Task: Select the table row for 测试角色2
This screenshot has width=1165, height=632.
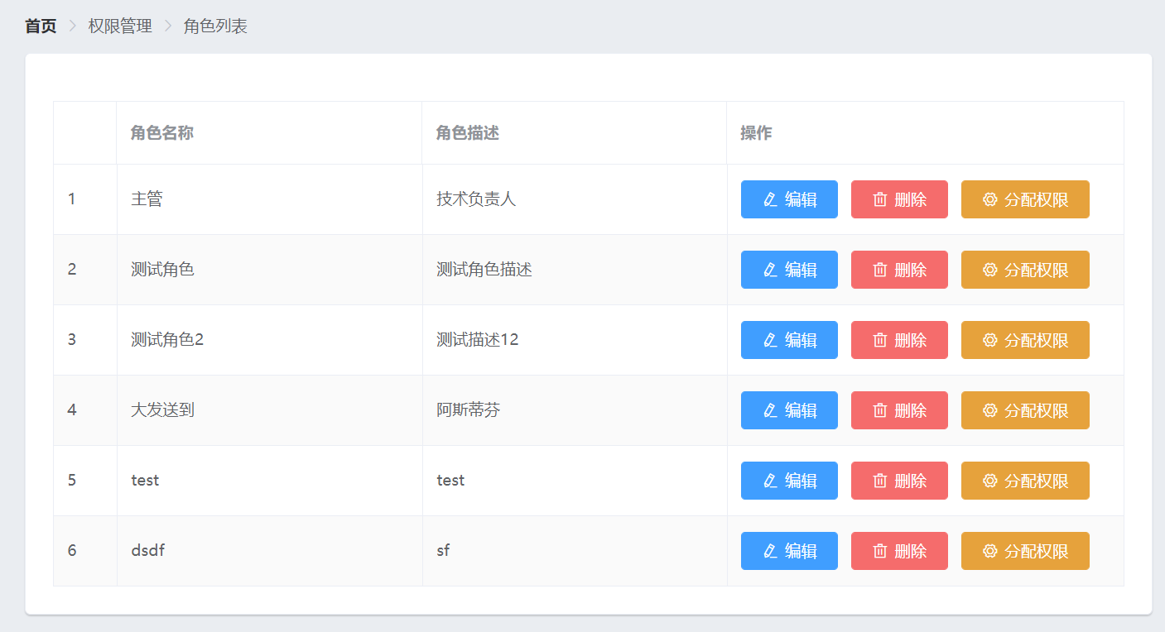Action: [x=331, y=339]
